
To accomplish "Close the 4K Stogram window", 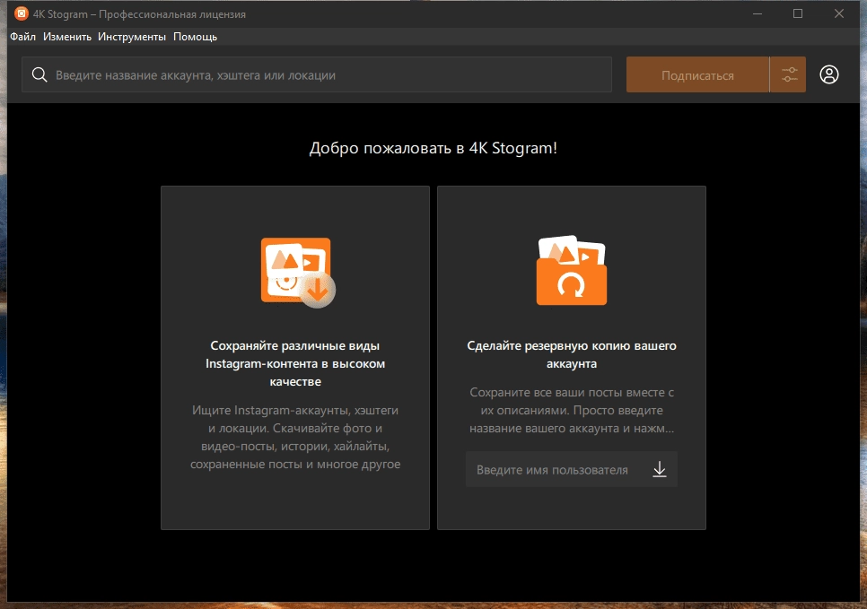I will click(x=839, y=13).
